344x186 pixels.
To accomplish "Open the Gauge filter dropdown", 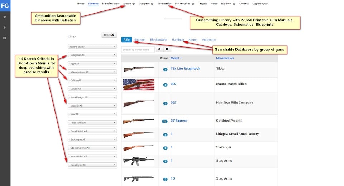I will click(x=92, y=89).
